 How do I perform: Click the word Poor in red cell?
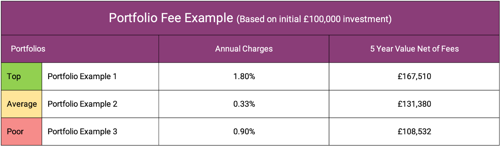tap(15, 132)
